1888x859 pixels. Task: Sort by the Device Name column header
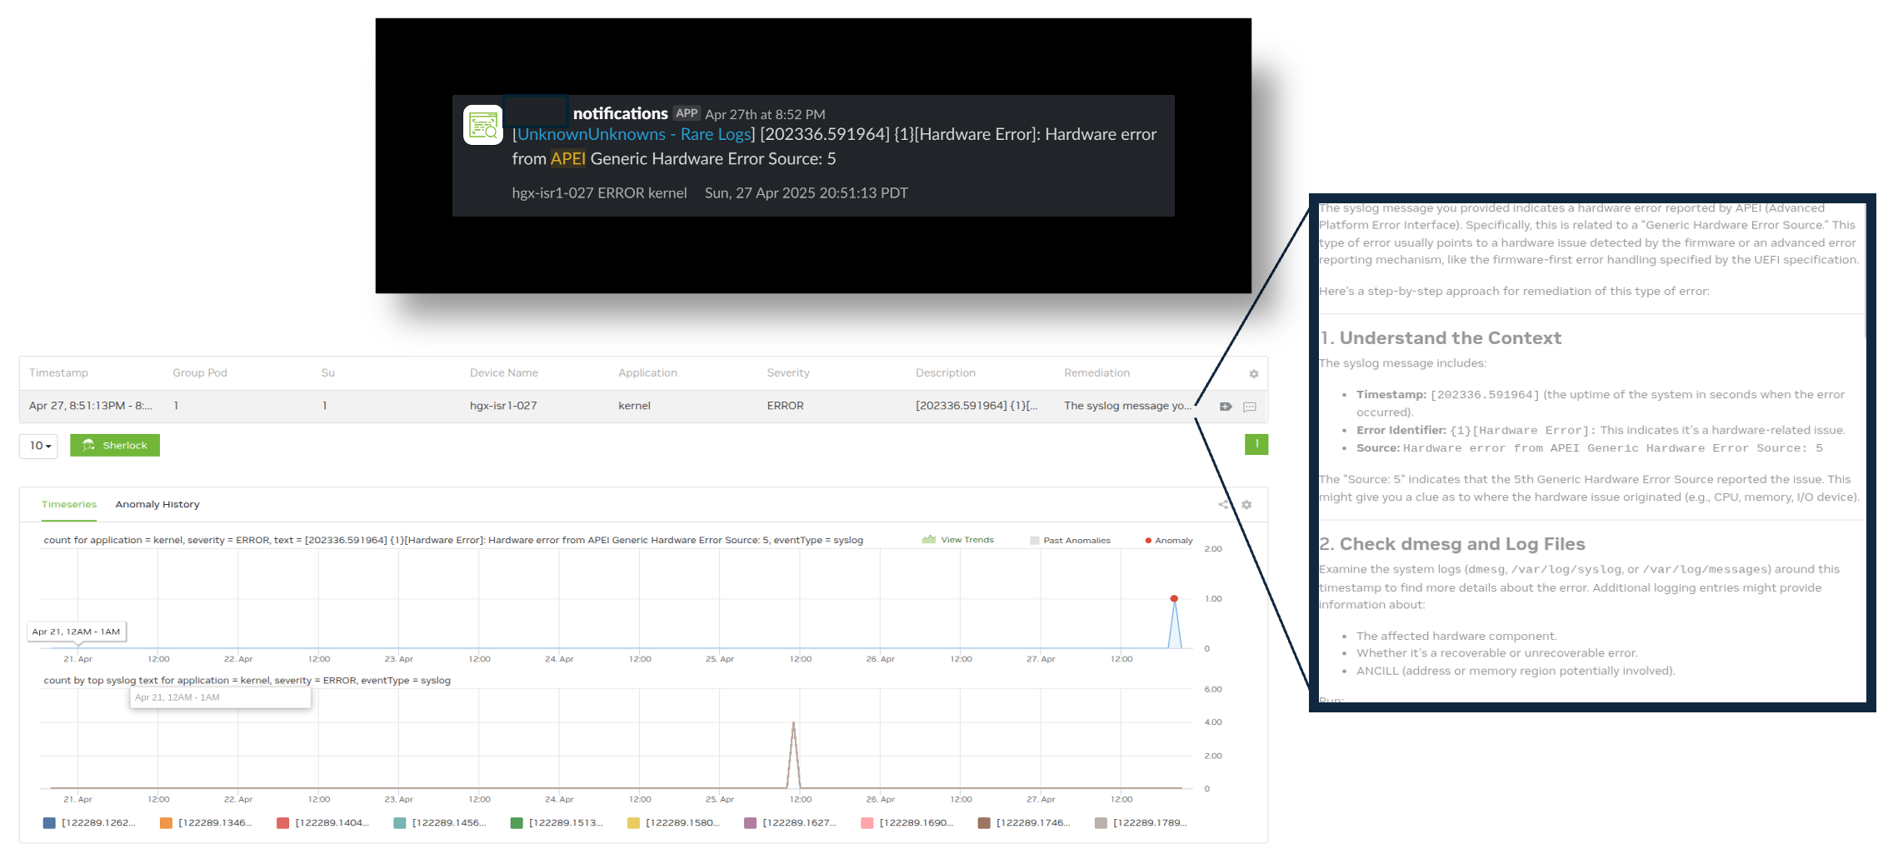coord(503,373)
